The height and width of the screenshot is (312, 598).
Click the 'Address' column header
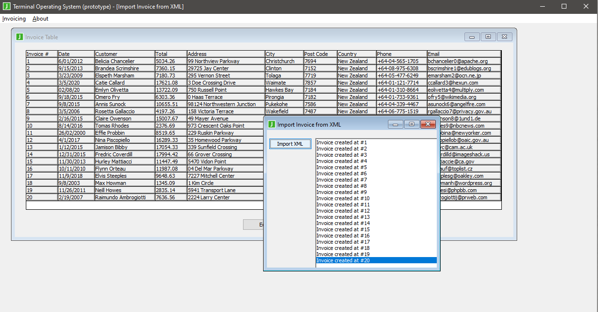point(226,54)
